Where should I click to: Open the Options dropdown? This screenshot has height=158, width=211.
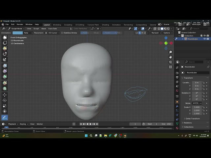[x=168, y=33]
